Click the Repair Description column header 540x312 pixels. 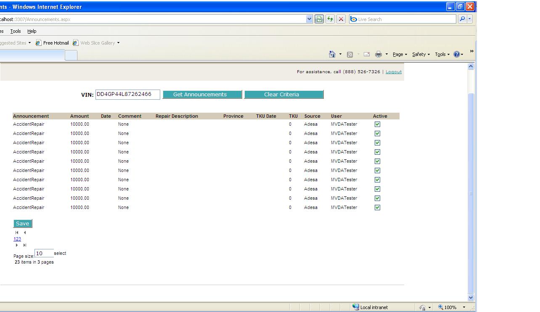point(177,116)
